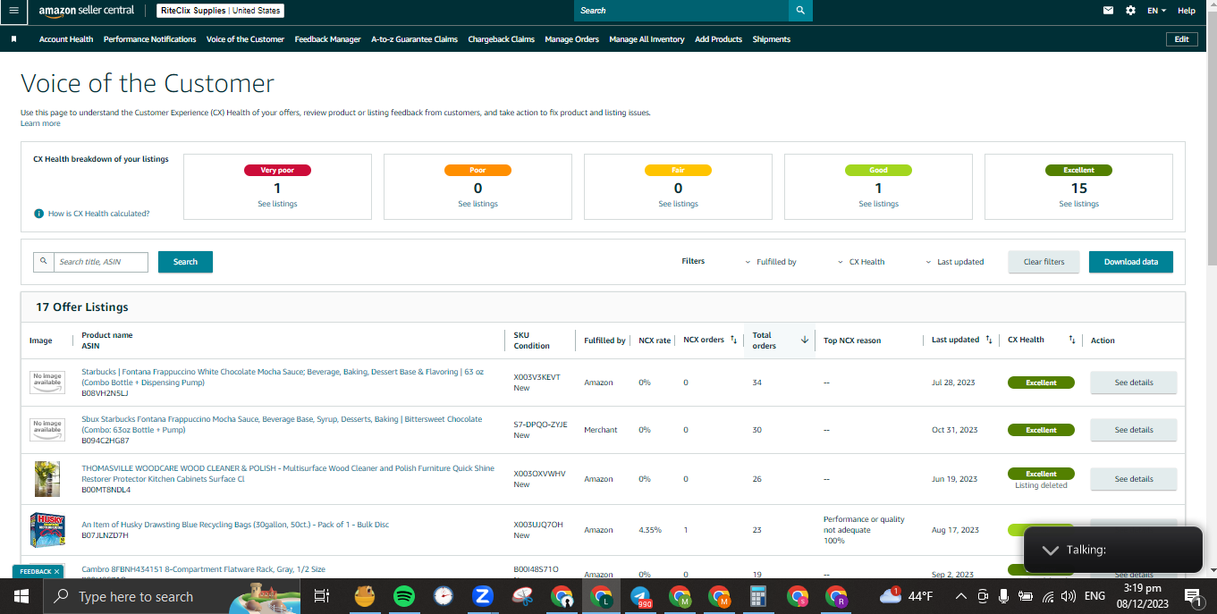Open Account Health menu item
Screen dimensions: 1217x614
click(66, 39)
